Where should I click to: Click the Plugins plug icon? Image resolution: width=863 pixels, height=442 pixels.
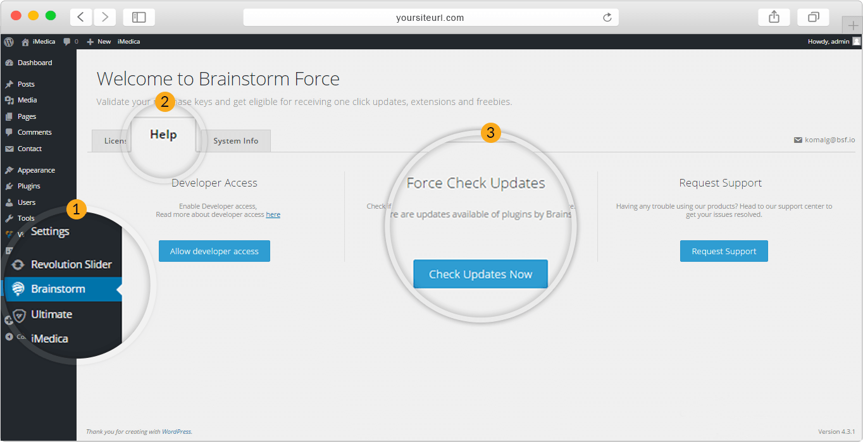click(9, 186)
